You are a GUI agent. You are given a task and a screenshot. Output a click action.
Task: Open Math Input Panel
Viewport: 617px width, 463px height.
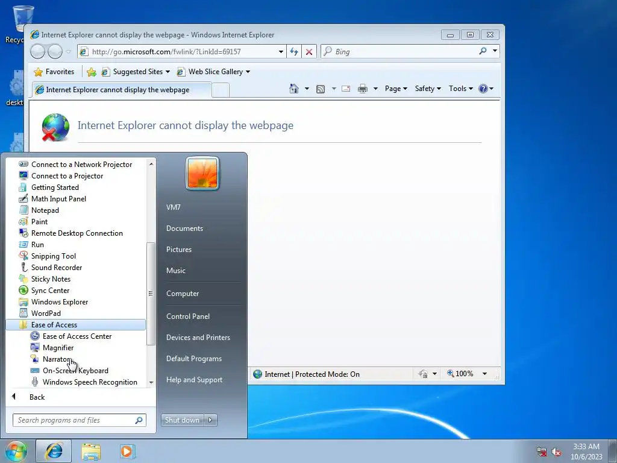click(58, 199)
